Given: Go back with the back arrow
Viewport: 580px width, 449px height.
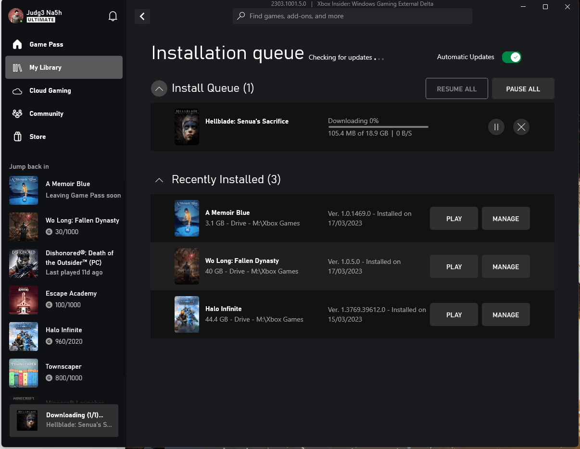Looking at the screenshot, I should (x=142, y=16).
